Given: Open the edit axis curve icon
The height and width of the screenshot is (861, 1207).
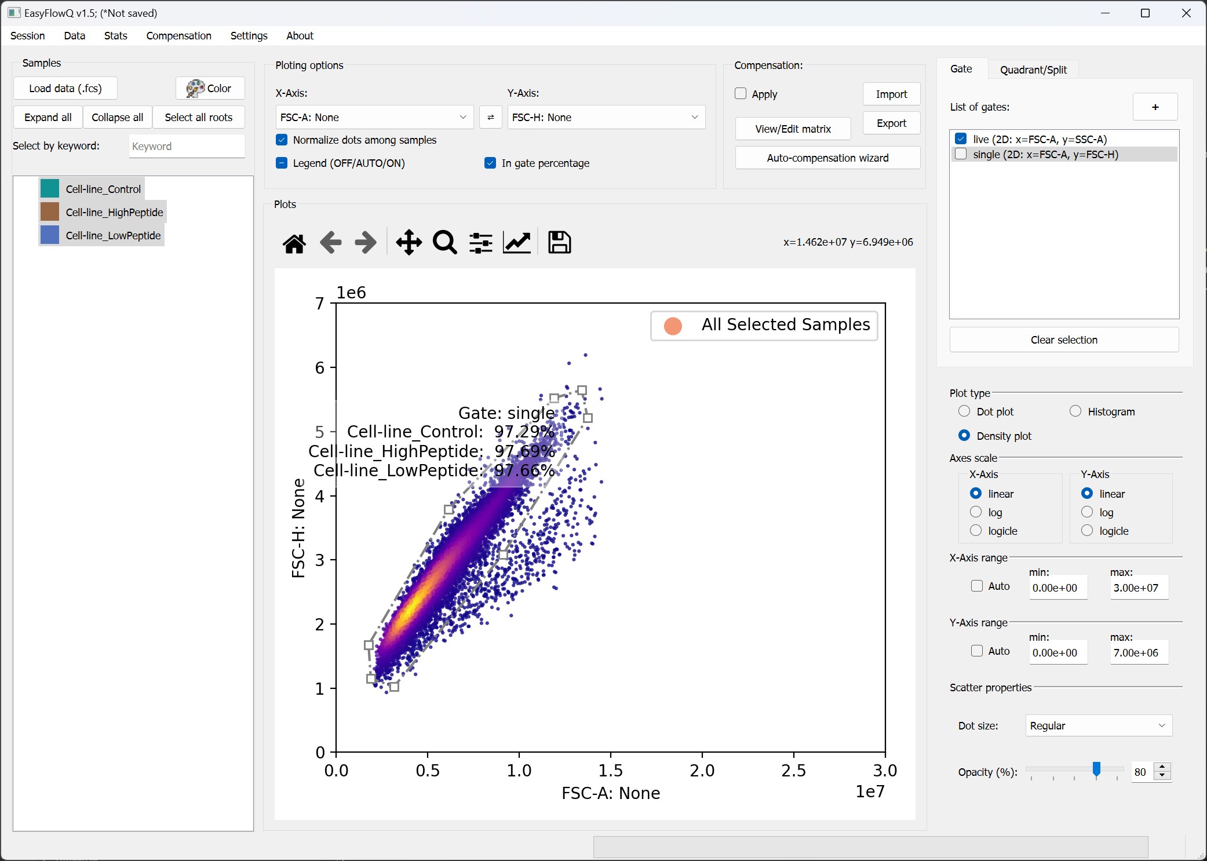Looking at the screenshot, I should pos(517,243).
